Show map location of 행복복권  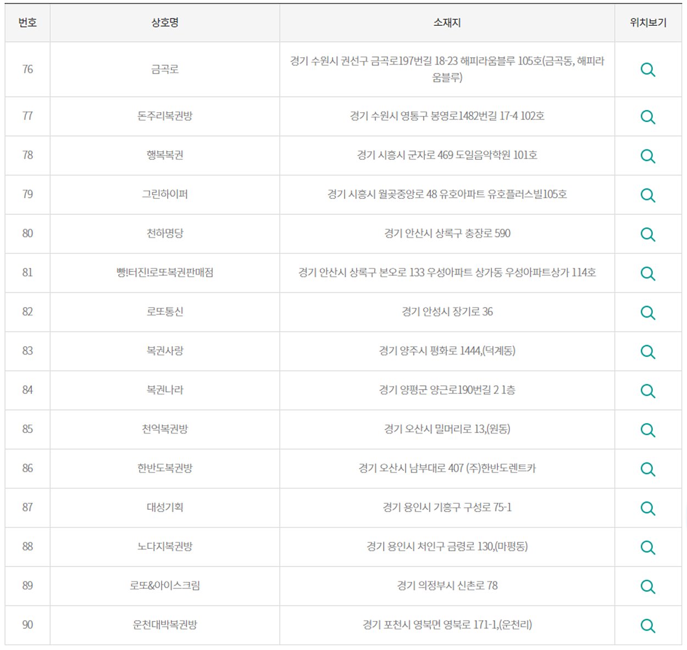(x=648, y=156)
